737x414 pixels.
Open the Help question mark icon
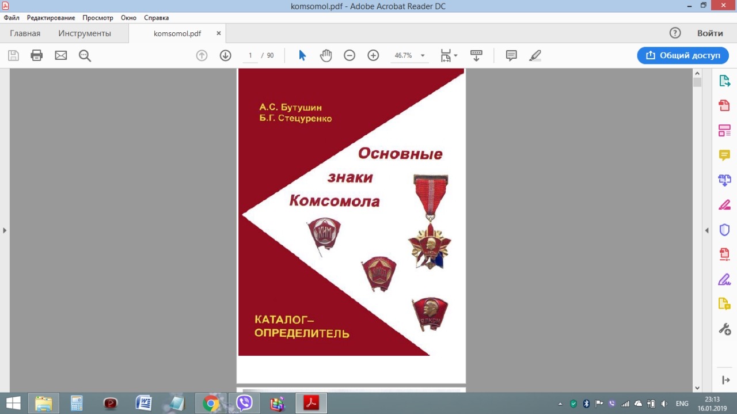[x=675, y=33]
